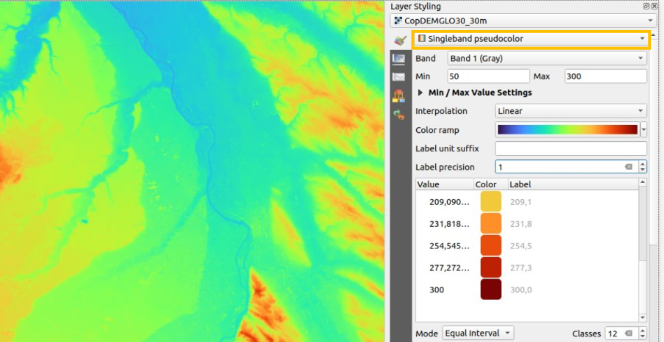The height and width of the screenshot is (342, 664).
Task: Open the Singleband pseudocolor renderer dropdown
Action: (530, 39)
